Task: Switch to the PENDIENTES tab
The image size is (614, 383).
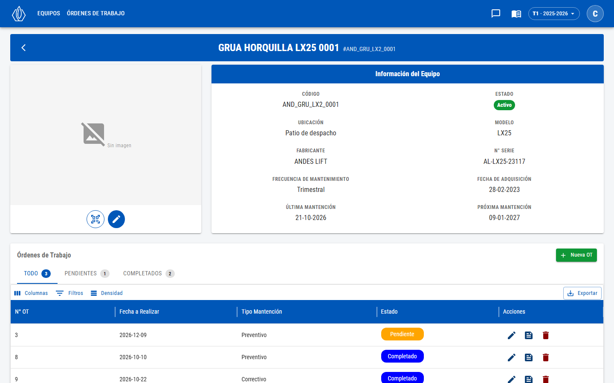Action: point(87,274)
